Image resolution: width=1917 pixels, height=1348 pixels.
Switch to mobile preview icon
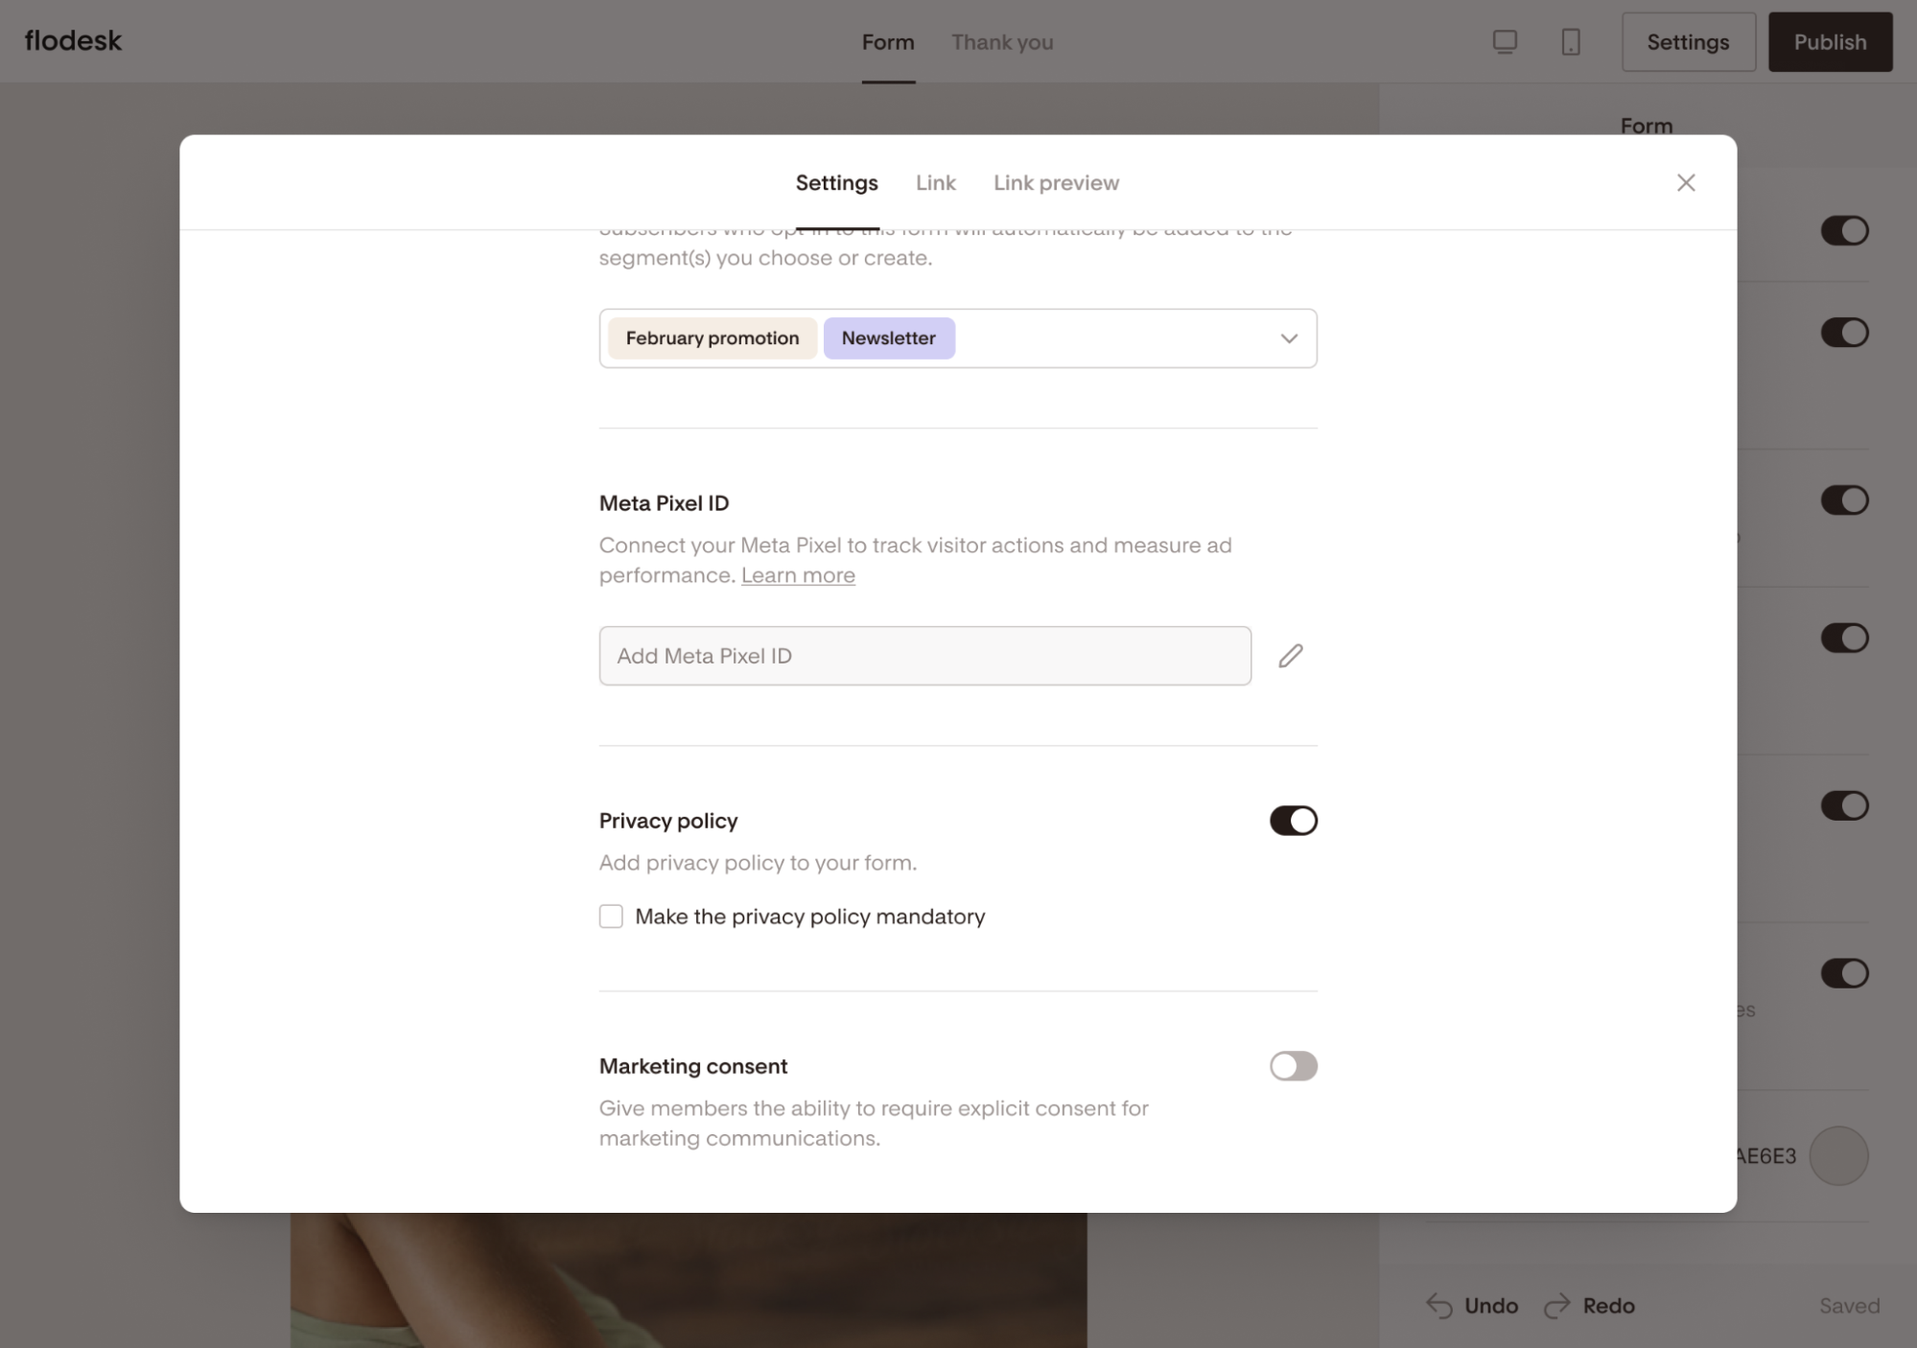[x=1570, y=42]
